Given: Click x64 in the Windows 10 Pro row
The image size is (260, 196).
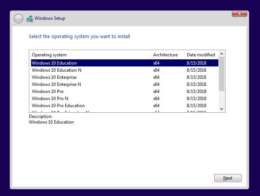Looking at the screenshot, I should (156, 91).
